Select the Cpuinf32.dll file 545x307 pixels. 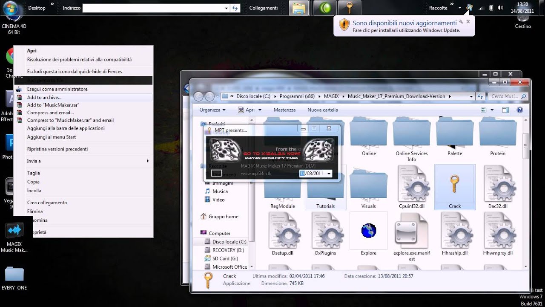[412, 187]
